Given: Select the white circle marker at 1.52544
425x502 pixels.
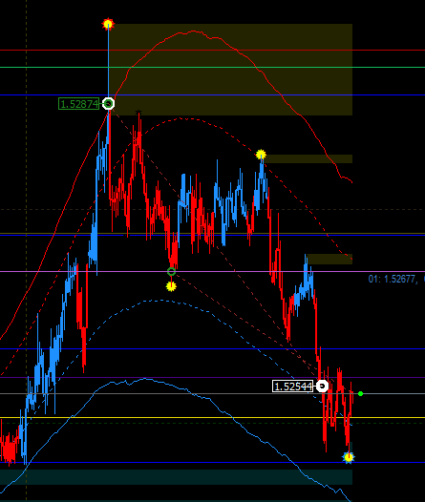Looking at the screenshot, I should click(x=322, y=387).
